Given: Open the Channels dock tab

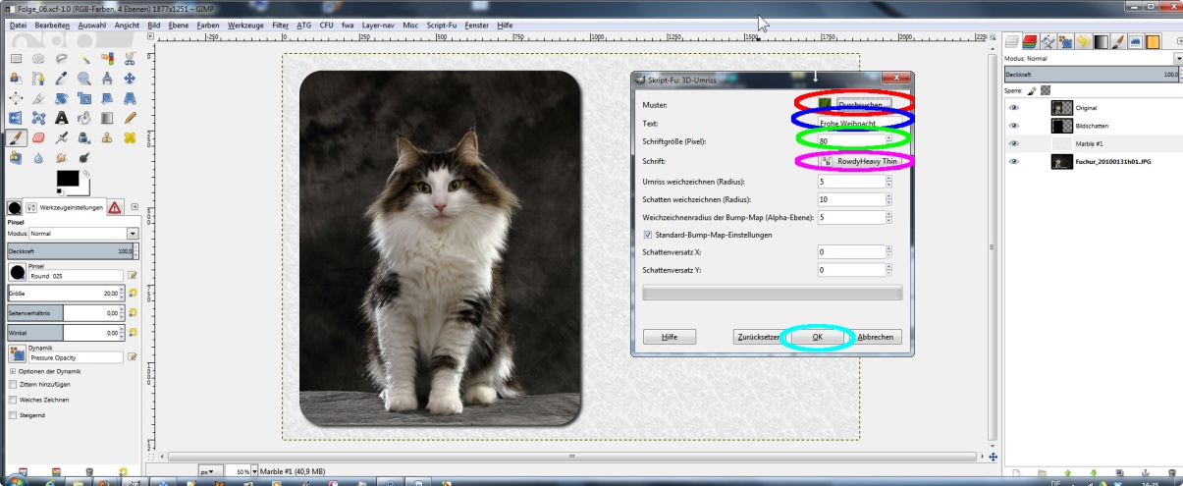Looking at the screenshot, I should tap(1030, 41).
